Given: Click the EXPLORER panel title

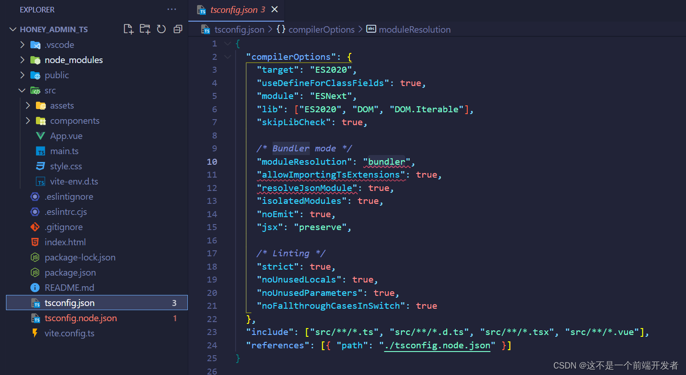Looking at the screenshot, I should pyautogui.click(x=37, y=10).
